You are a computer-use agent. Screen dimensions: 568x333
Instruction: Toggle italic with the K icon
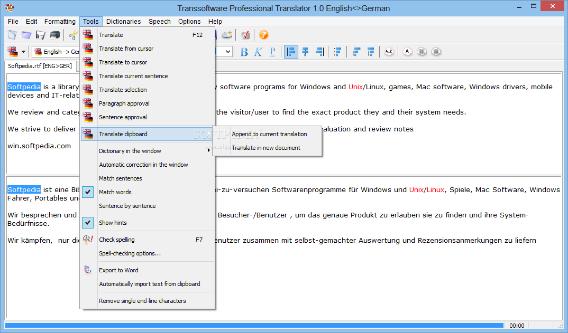pos(258,52)
